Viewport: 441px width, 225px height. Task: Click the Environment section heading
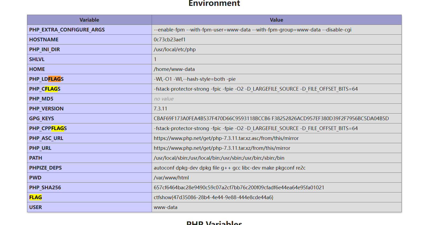214,3
